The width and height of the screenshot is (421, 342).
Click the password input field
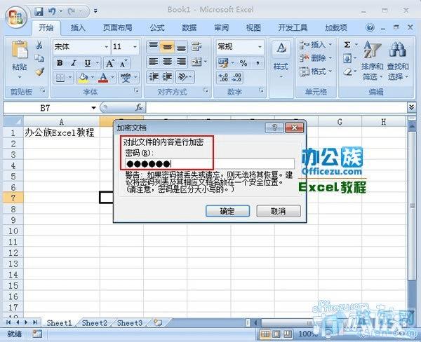point(210,163)
